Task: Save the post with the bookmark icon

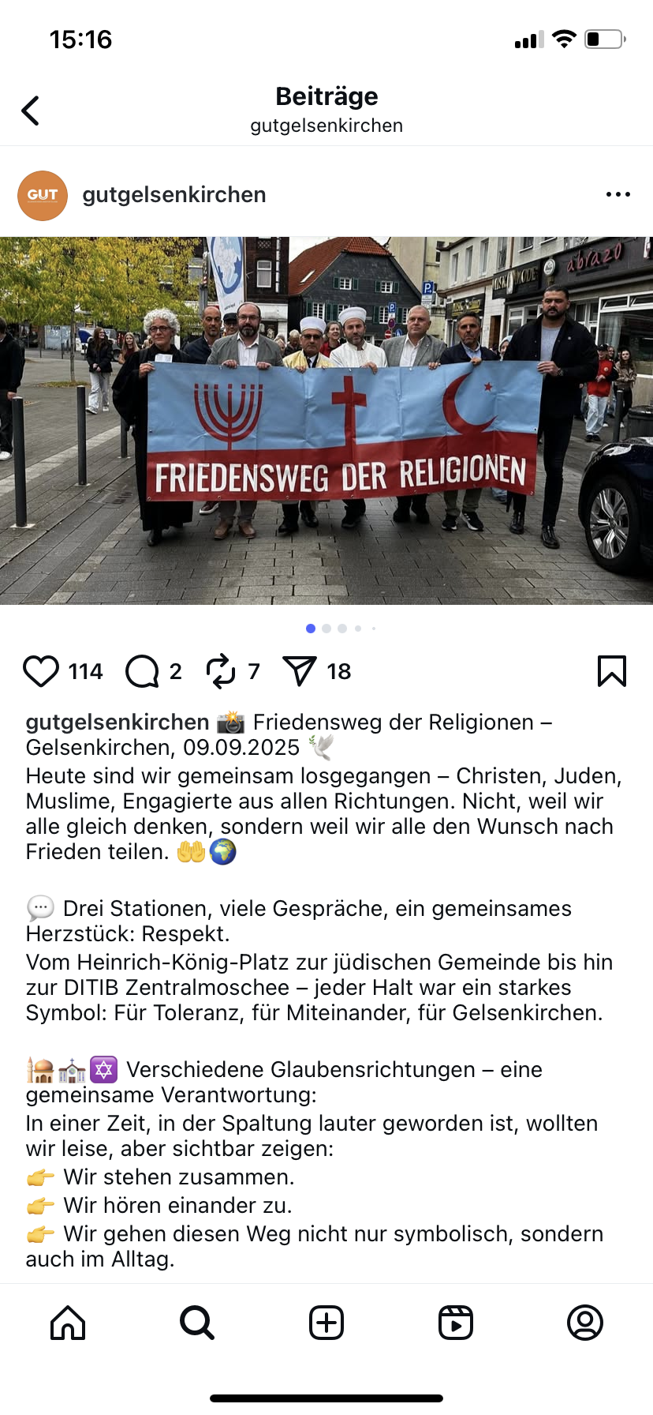Action: (612, 671)
